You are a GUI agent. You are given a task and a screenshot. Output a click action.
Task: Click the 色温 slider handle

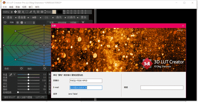(28, 75)
